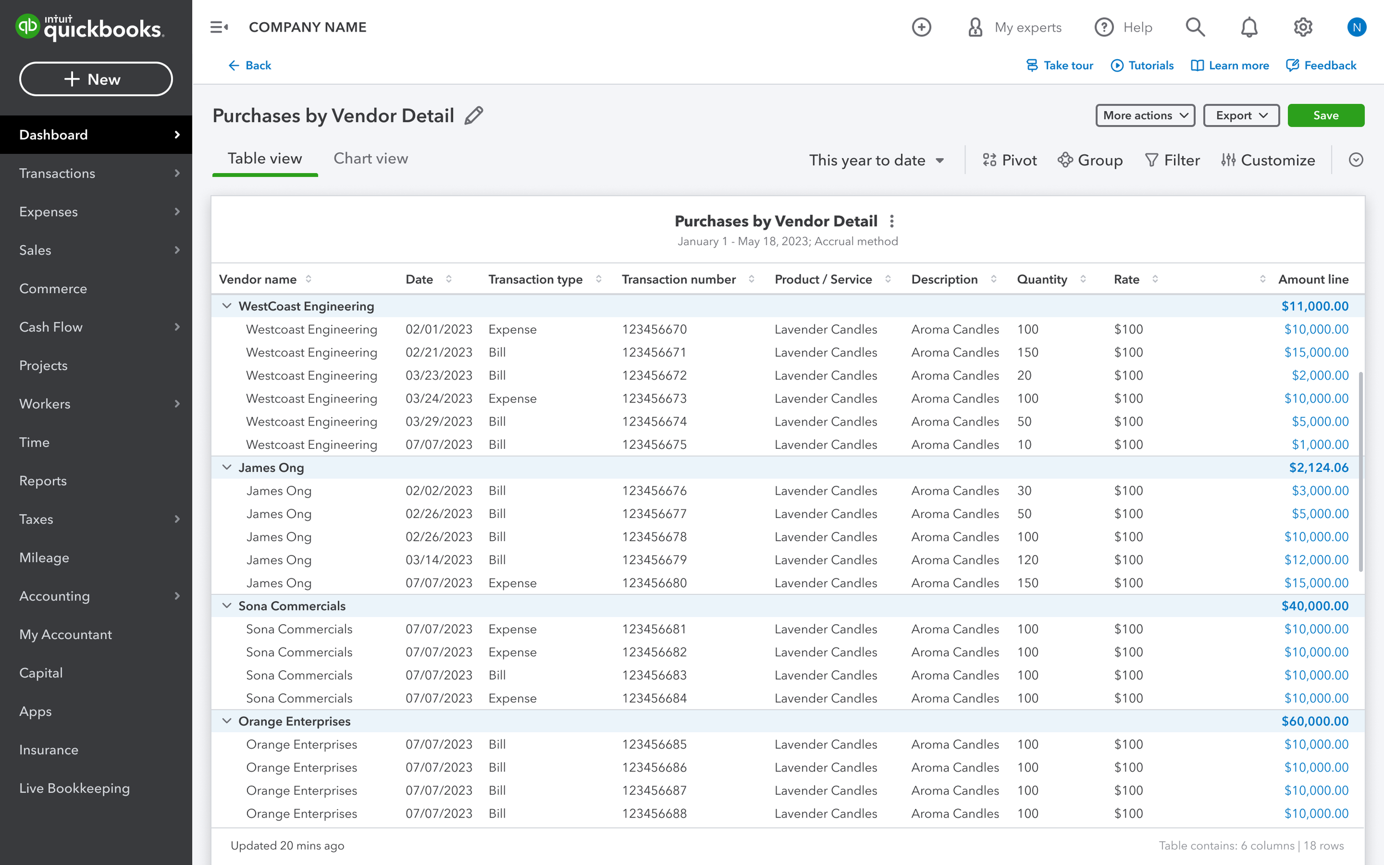Open the Export dropdown
The height and width of the screenshot is (865, 1384).
tap(1241, 116)
